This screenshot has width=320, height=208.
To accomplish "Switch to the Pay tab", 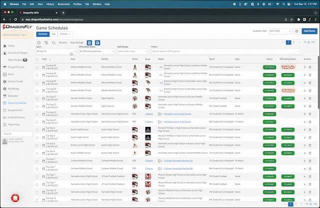I will click(53, 34).
